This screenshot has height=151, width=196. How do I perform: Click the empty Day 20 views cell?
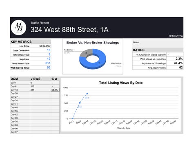pos(40,93)
